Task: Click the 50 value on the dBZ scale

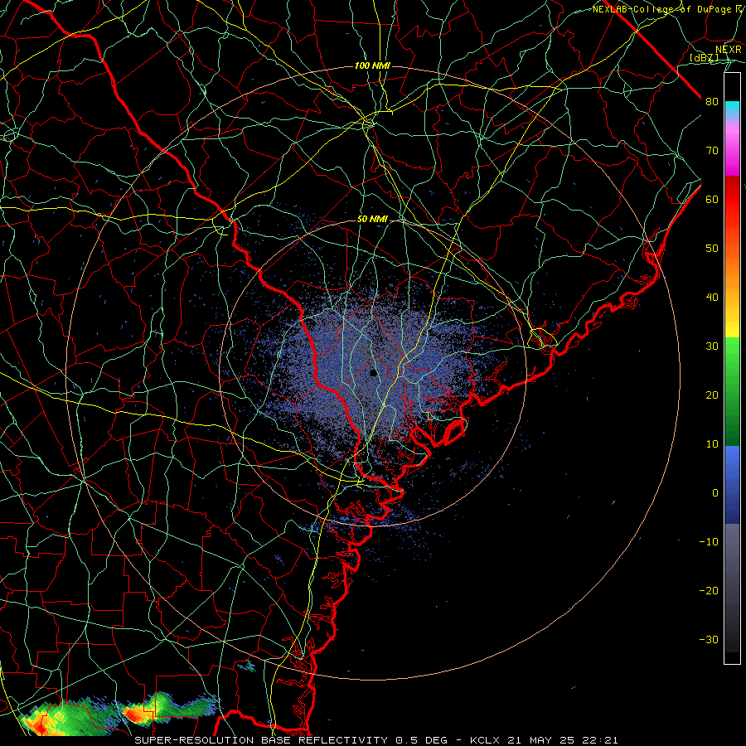Action: click(x=712, y=249)
